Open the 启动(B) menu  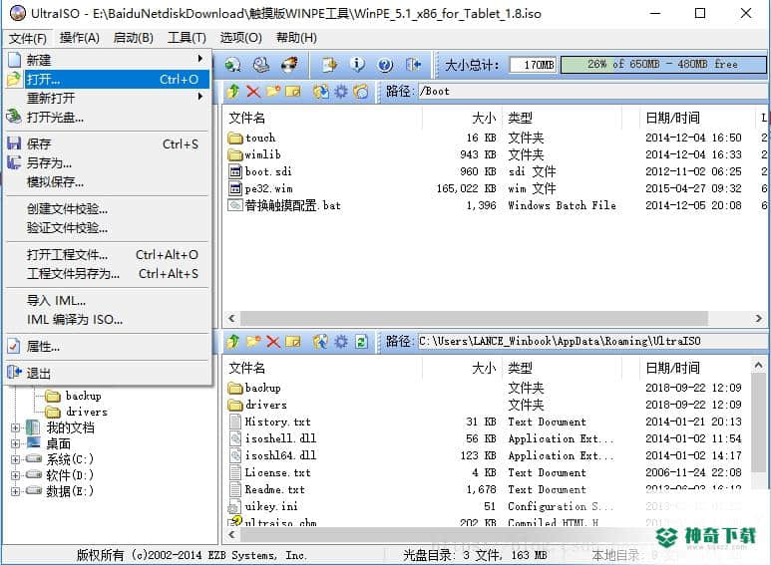tap(134, 38)
